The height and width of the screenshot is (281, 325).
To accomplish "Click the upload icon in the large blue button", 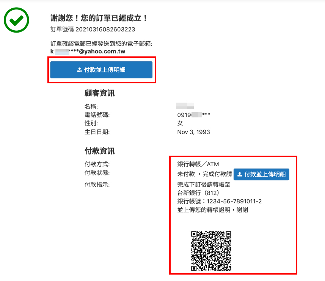I will 80,70.
